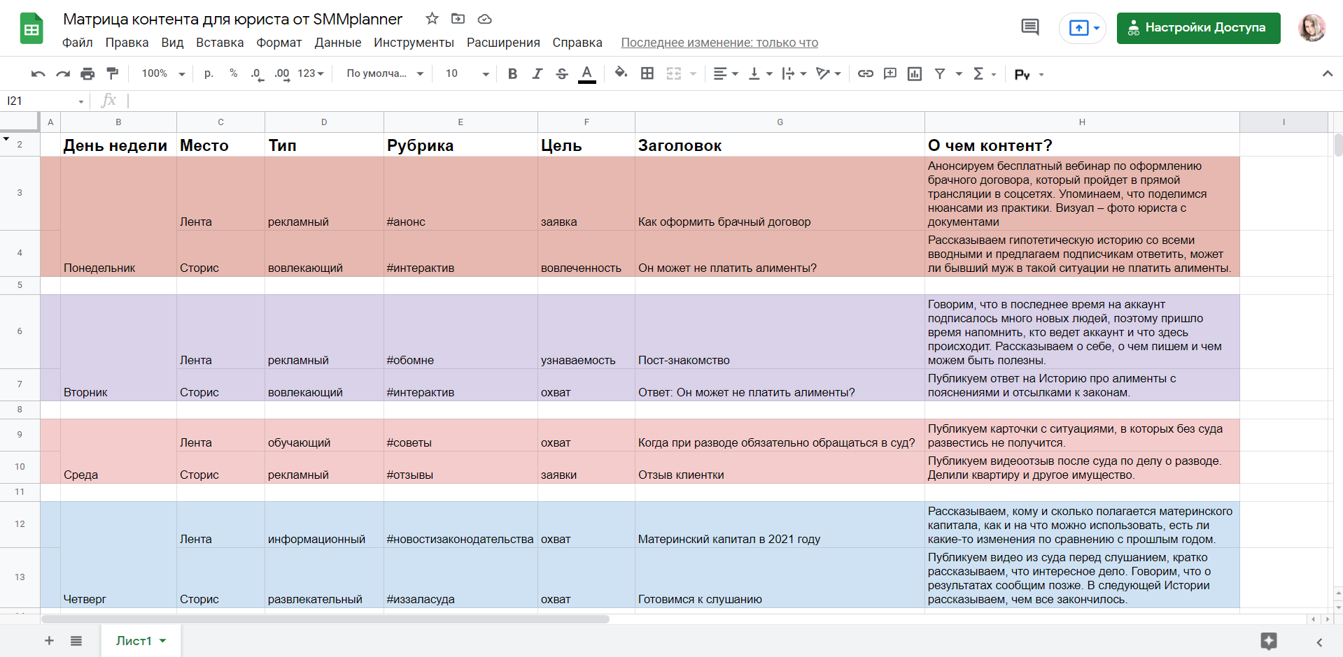
Task: Collapse the toolbar with the chevron
Action: [1327, 73]
